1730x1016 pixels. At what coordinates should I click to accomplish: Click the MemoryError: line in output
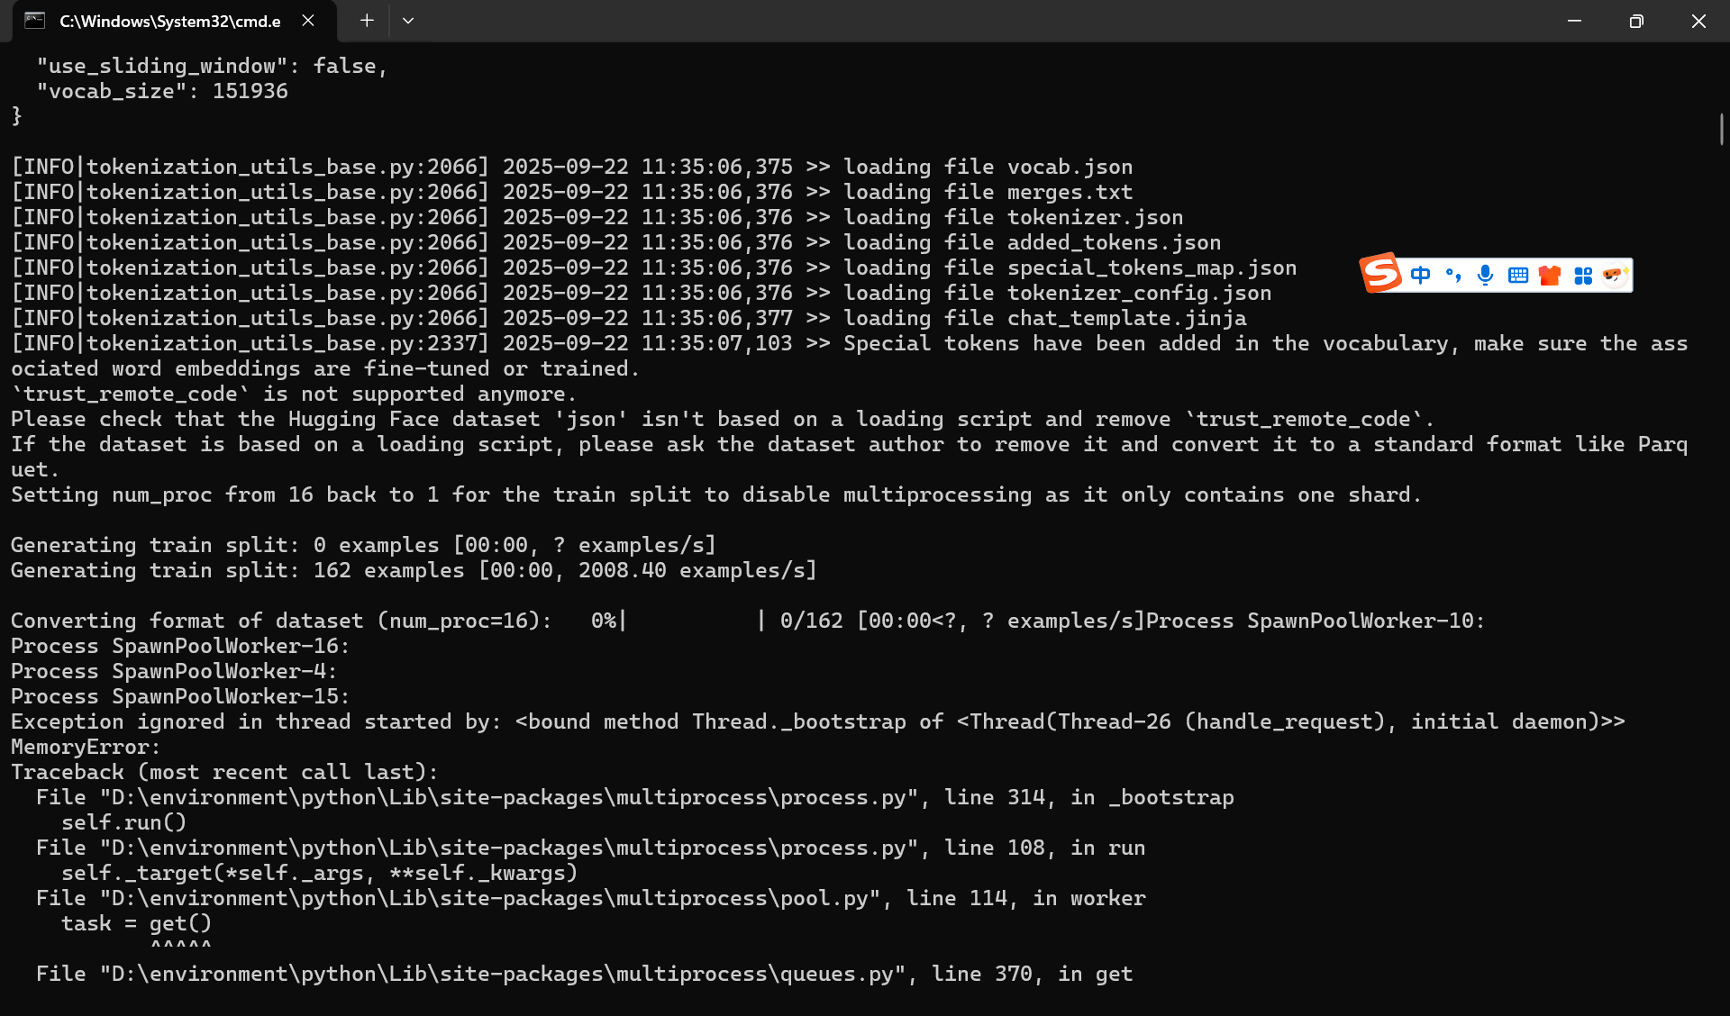click(86, 748)
